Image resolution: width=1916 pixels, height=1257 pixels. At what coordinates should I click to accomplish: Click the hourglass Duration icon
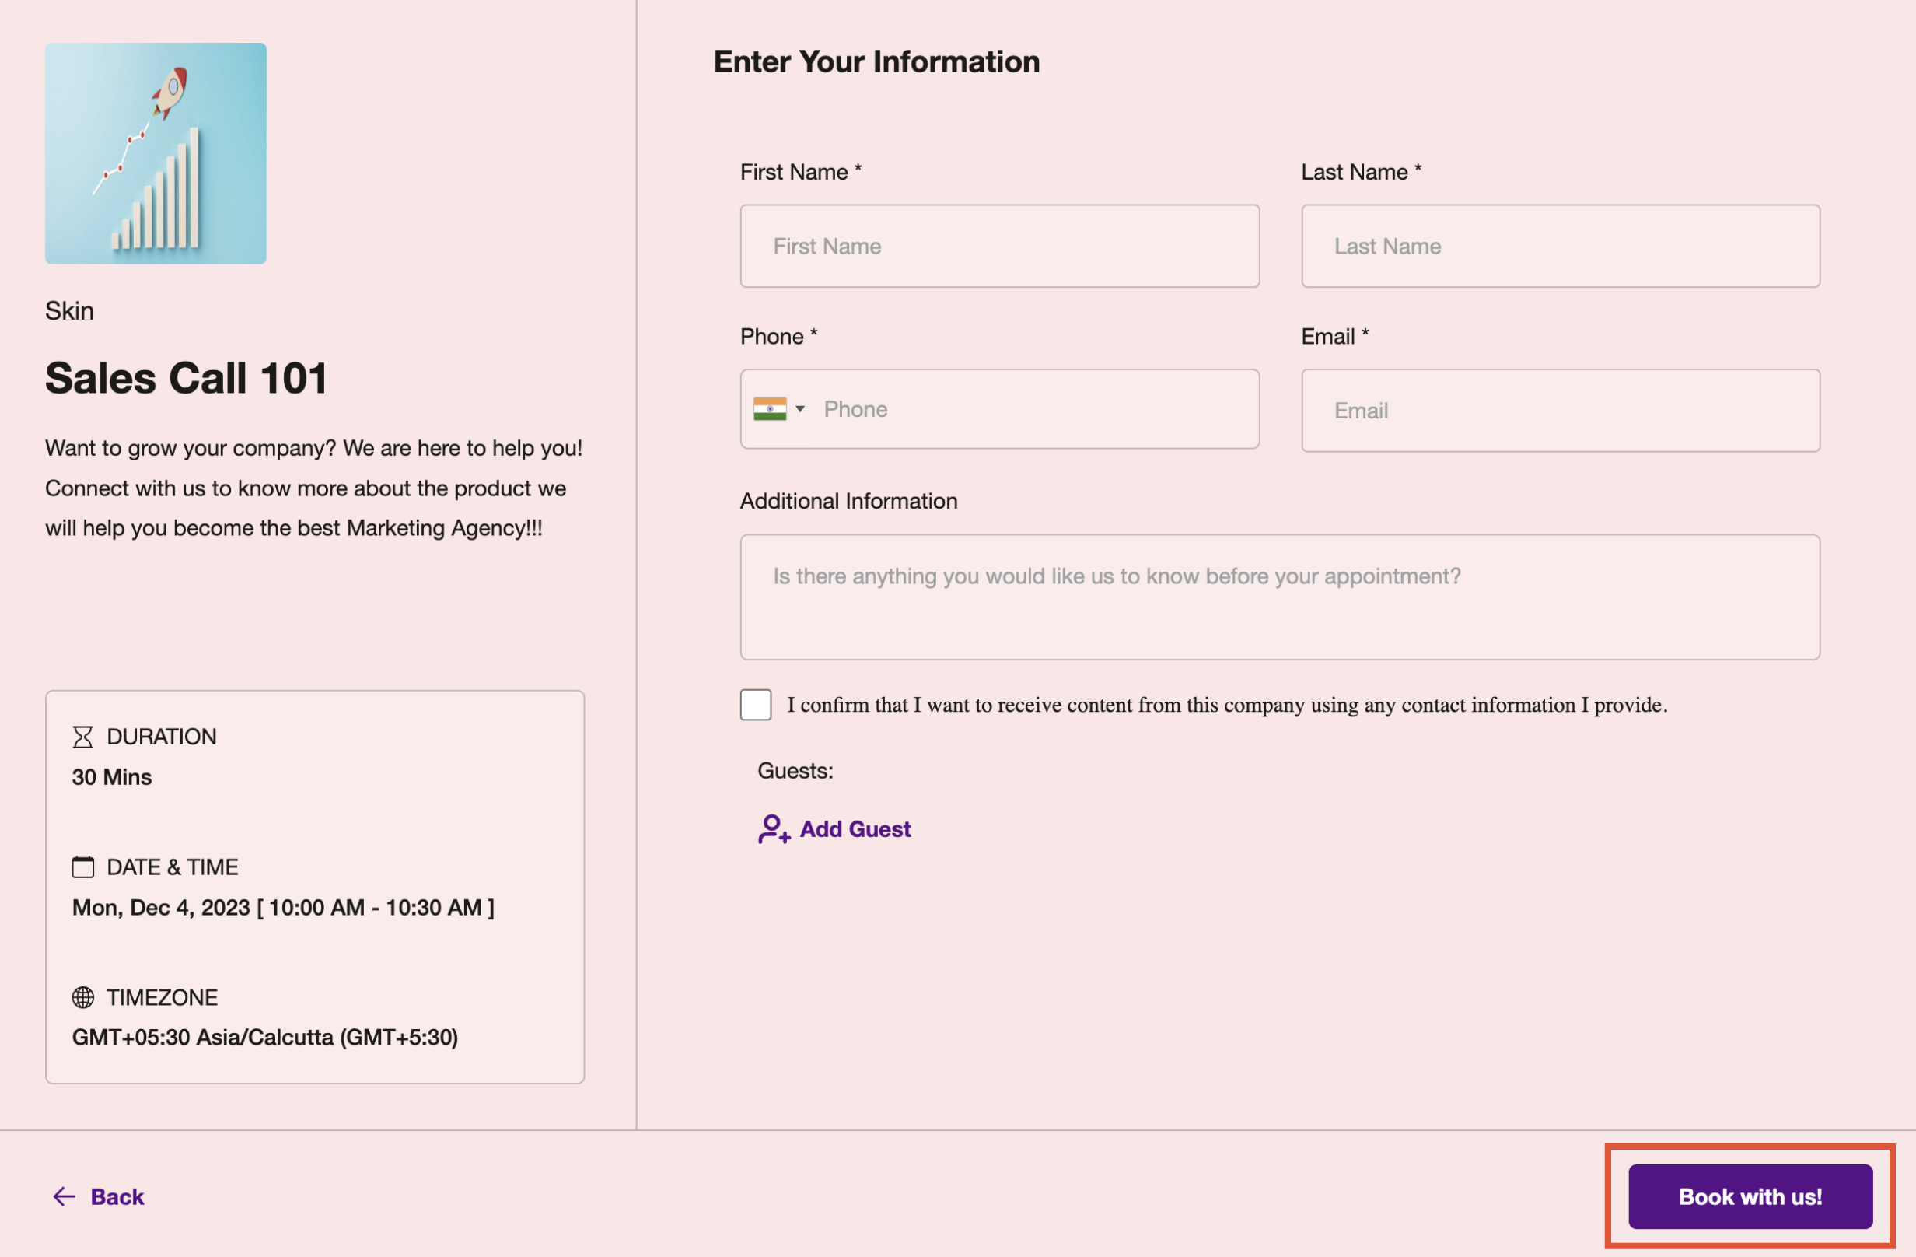[82, 737]
